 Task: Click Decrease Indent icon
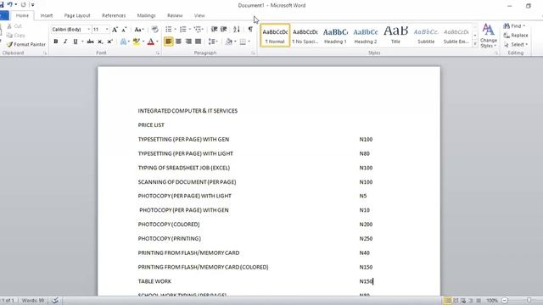215,30
